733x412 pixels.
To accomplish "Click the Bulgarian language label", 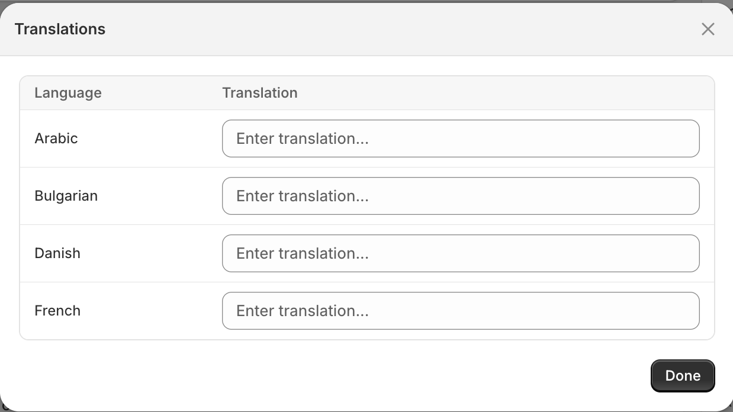I will [66, 196].
